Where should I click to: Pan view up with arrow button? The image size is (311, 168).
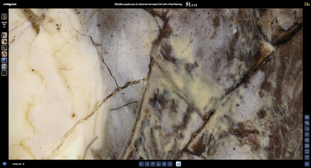click(x=153, y=164)
